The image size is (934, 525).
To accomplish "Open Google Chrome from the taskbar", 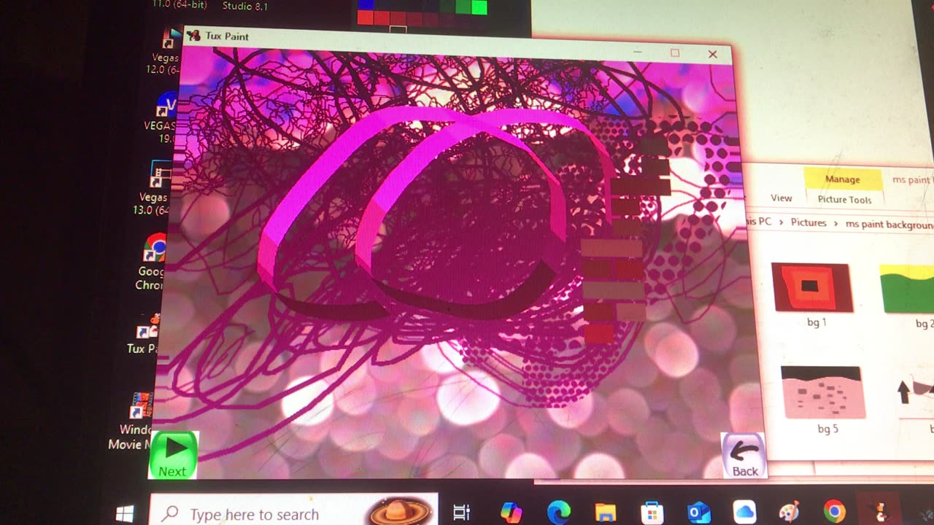I will 835,512.
